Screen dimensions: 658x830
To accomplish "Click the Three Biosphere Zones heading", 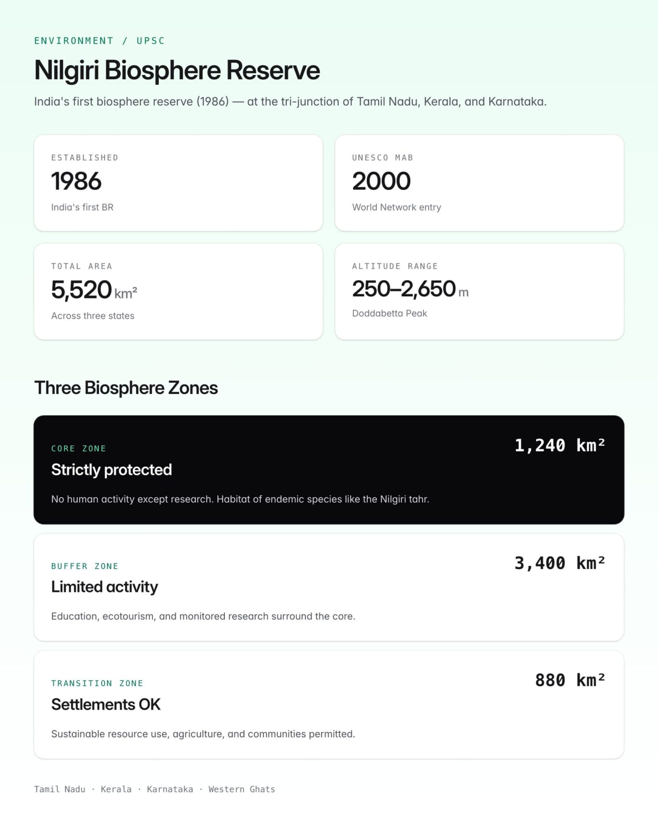I will (126, 388).
